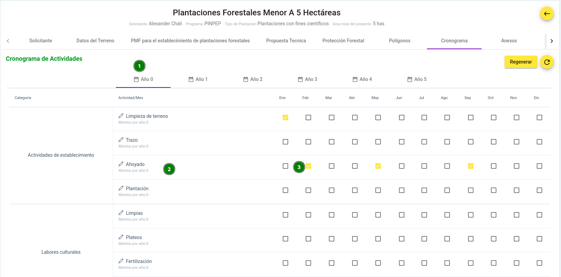
Task: Click the yellow back arrow button
Action: [x=547, y=14]
